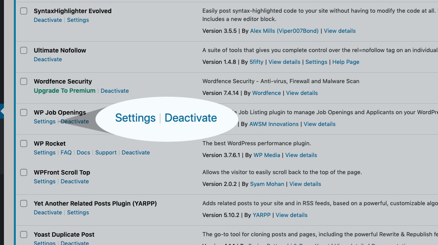View details for YARPP plugin
This screenshot has height=245, width=438.
[292, 215]
